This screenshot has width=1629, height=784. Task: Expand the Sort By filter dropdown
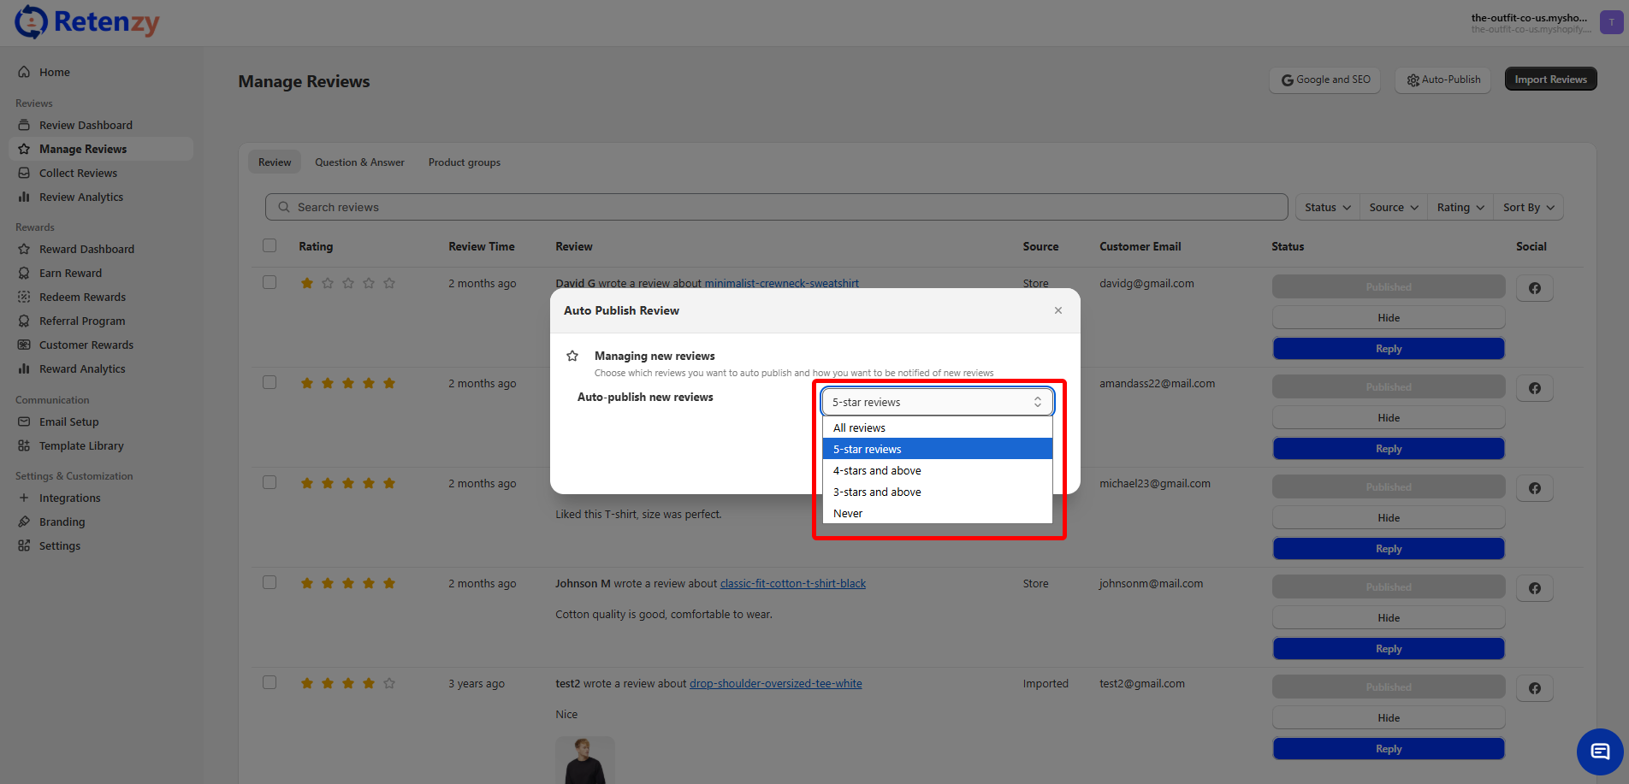coord(1528,208)
